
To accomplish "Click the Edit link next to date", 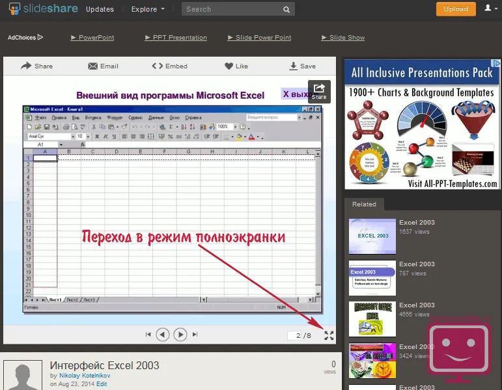I will pos(102,384).
